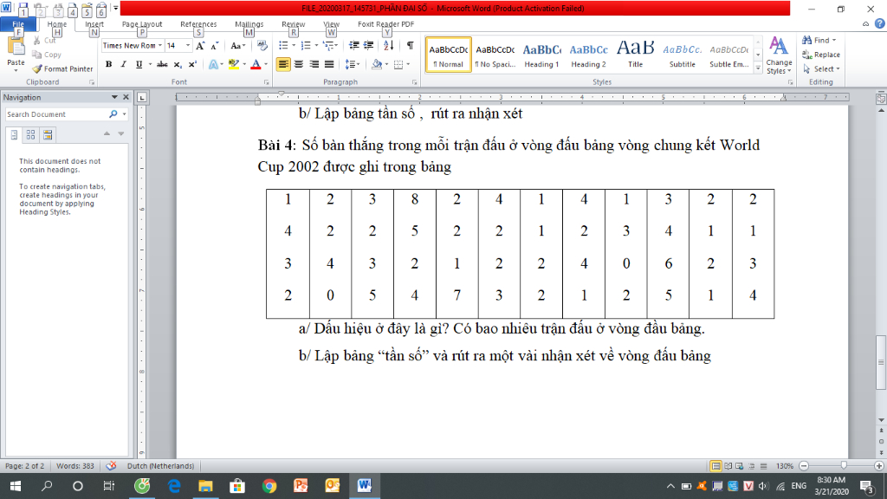Open the Mailings tab

pyautogui.click(x=249, y=24)
